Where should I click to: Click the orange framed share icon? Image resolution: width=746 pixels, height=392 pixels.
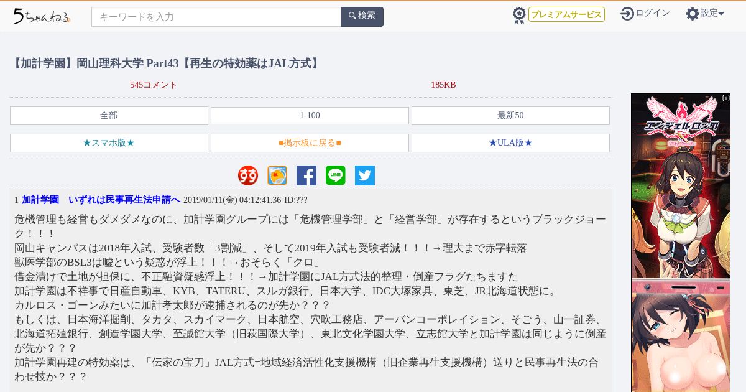[x=277, y=175]
